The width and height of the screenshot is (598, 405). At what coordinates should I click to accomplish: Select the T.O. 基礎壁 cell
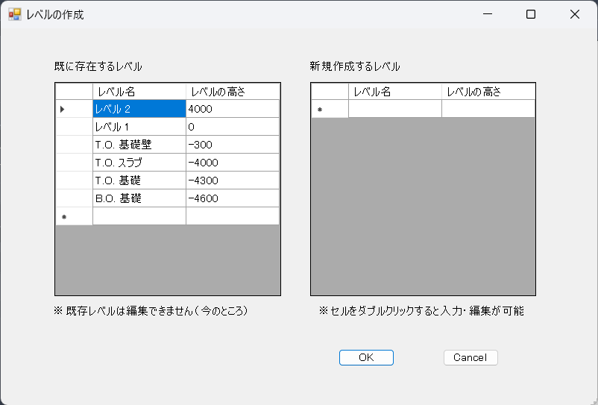tap(139, 145)
